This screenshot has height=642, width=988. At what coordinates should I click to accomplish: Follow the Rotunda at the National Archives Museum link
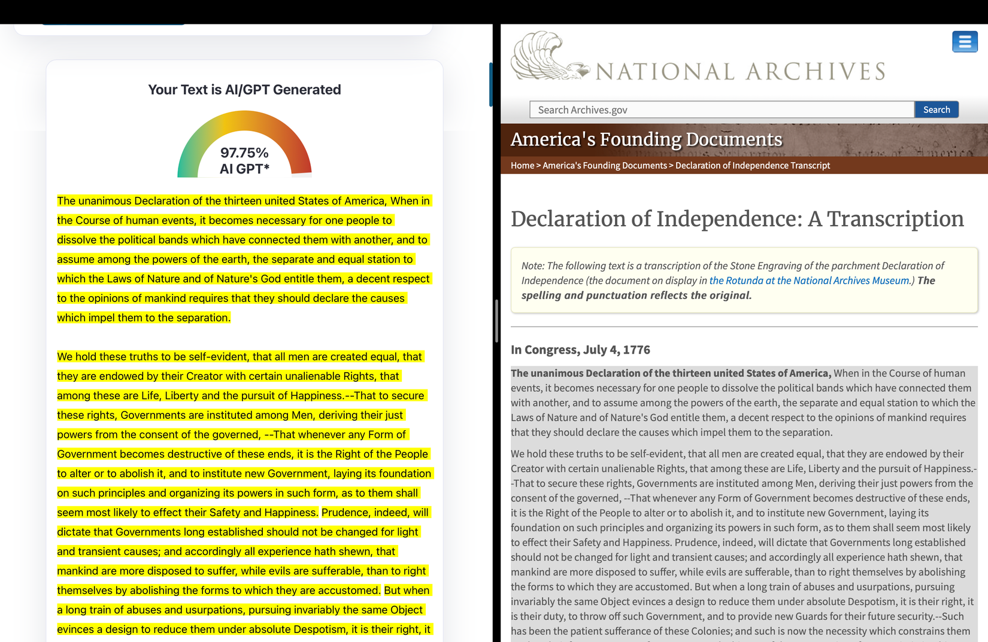809,281
